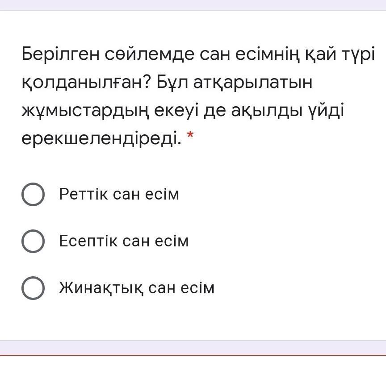This screenshot has width=386, height=383.
Task: Click the red required asterisk
Action: 191,136
